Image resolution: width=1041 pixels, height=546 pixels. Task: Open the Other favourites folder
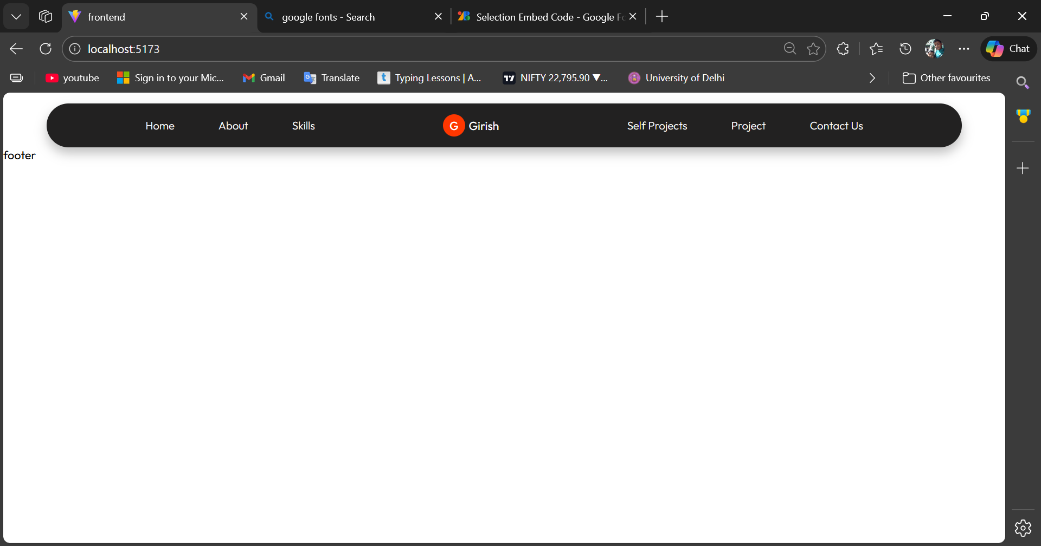click(947, 78)
